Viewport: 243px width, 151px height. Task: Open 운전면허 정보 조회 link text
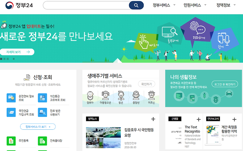26,98
